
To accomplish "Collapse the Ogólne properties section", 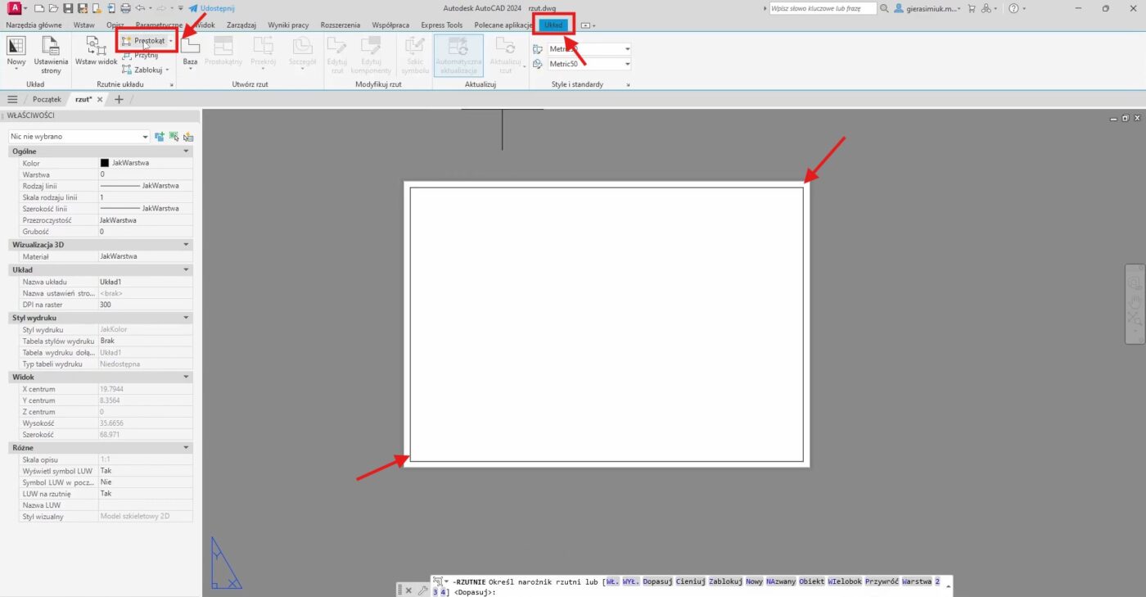I will point(186,152).
